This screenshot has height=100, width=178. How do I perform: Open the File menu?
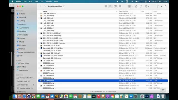point(25,1)
